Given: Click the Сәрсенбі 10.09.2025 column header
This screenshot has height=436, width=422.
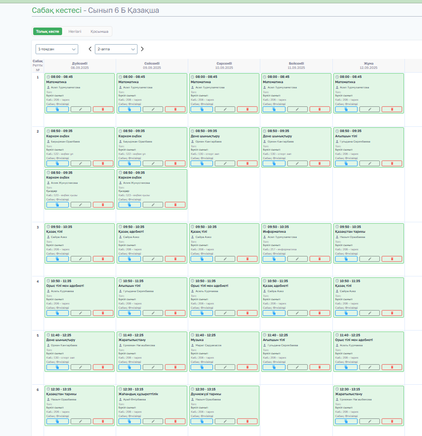Looking at the screenshot, I should tap(224, 66).
